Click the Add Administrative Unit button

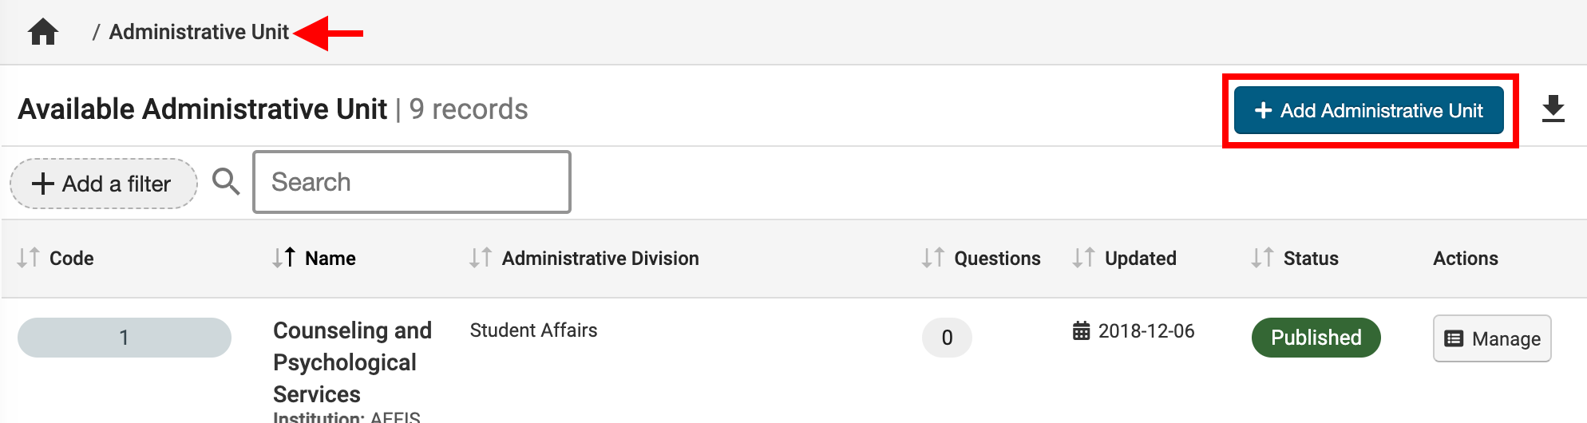click(1368, 110)
